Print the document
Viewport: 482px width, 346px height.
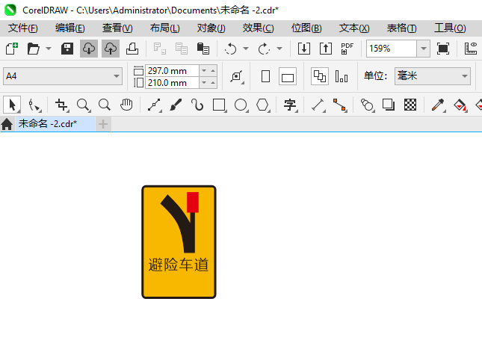(x=132, y=49)
